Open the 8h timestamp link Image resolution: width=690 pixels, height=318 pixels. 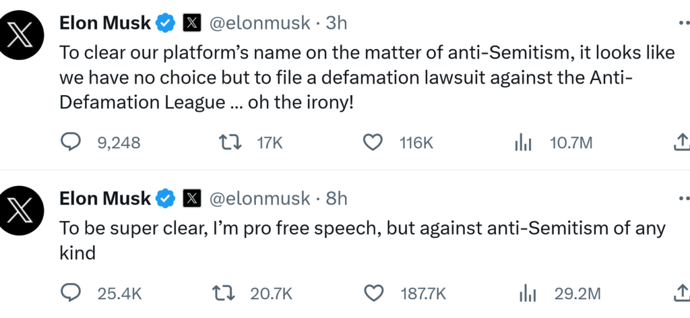click(x=336, y=199)
